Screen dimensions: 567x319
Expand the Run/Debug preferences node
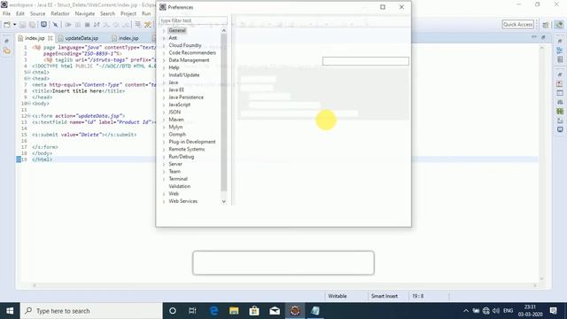click(164, 157)
